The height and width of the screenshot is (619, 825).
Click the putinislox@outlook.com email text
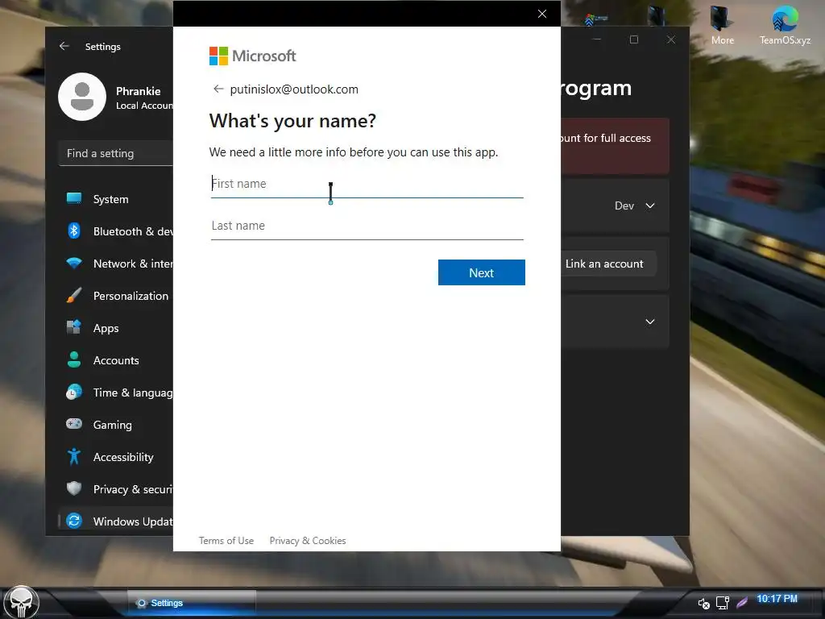point(294,89)
